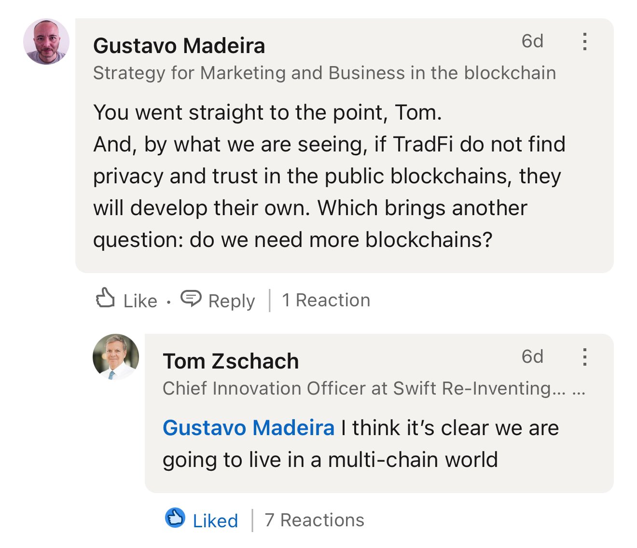Show the "7 Reactions" list
637x548 pixels.
click(x=314, y=520)
